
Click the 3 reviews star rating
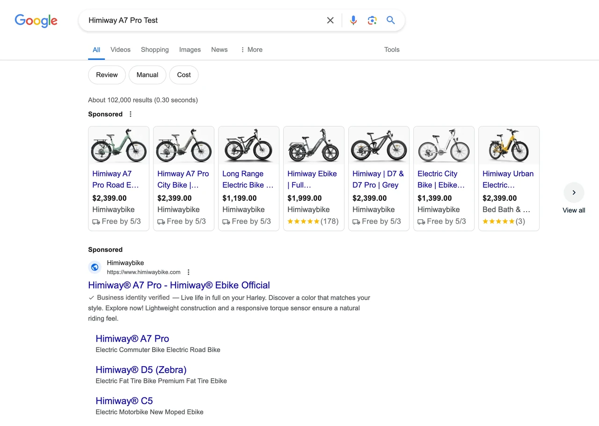[x=504, y=221]
